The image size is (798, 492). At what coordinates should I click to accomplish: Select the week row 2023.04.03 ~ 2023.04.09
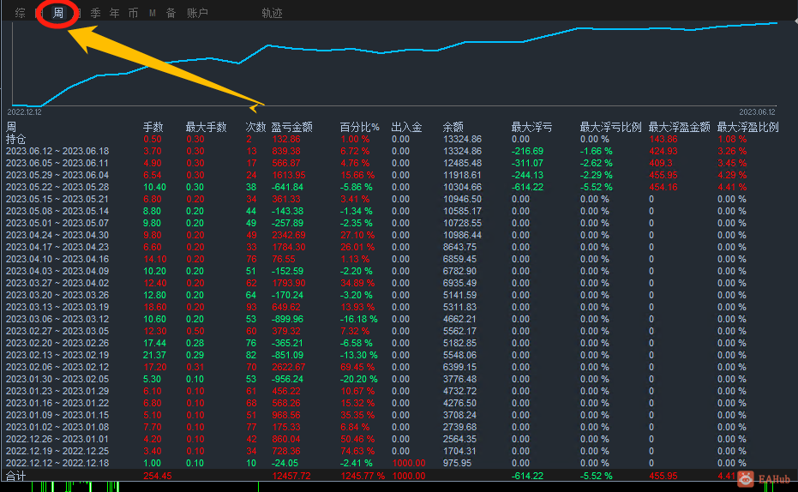pyautogui.click(x=57, y=271)
